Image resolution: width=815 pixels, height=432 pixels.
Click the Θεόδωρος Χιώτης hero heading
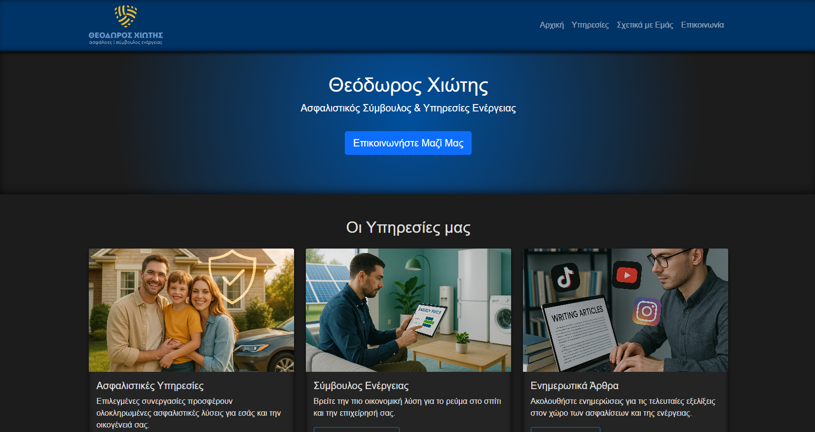pyautogui.click(x=408, y=85)
